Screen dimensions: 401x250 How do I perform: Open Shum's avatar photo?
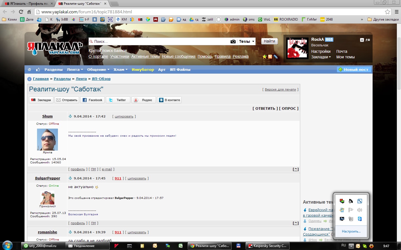click(x=47, y=139)
